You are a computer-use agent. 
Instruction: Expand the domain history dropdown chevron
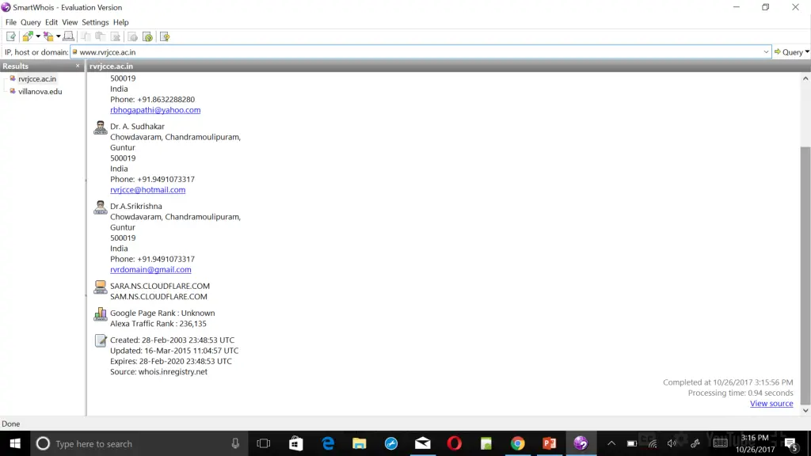tap(766, 51)
